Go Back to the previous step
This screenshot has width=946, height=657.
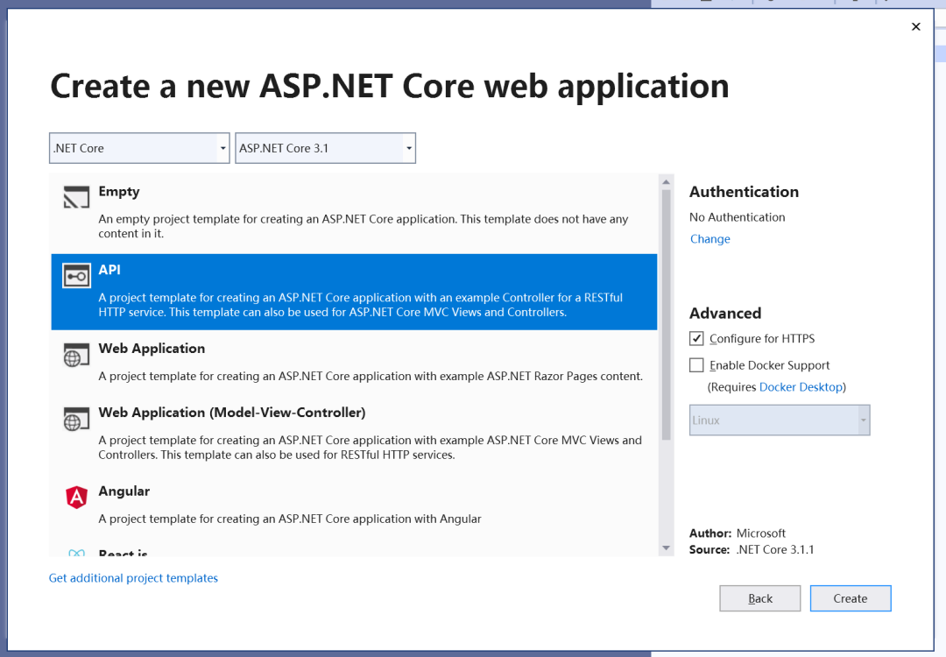coord(760,598)
